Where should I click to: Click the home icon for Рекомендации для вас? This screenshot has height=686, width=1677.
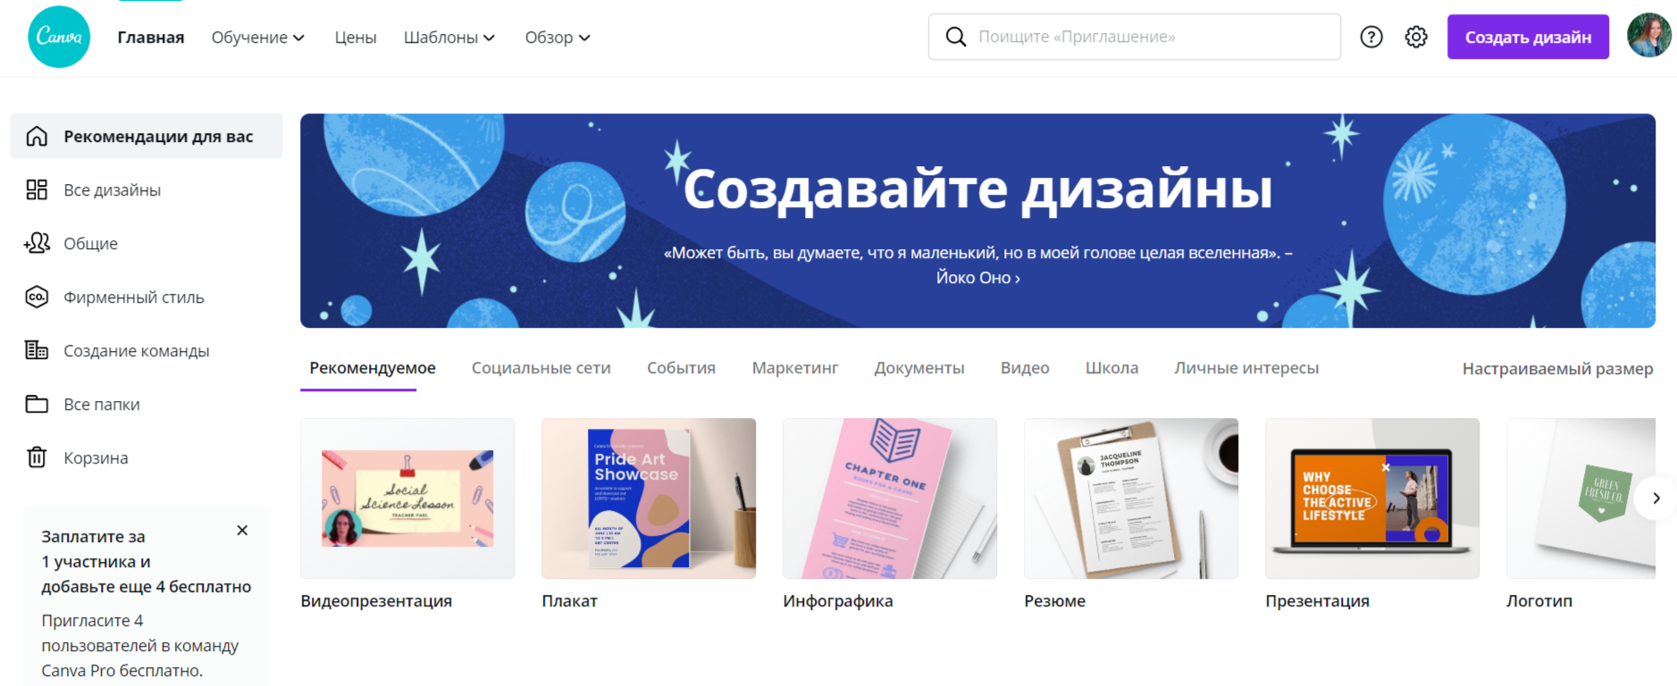37,136
